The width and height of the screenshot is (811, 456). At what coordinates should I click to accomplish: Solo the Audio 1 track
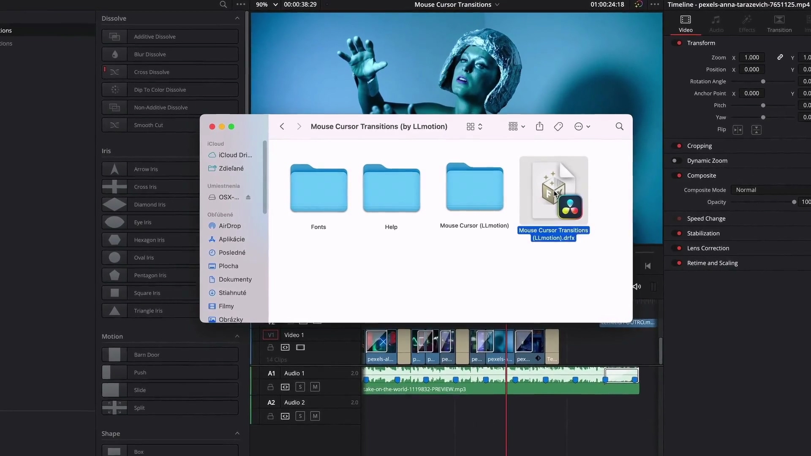(300, 387)
